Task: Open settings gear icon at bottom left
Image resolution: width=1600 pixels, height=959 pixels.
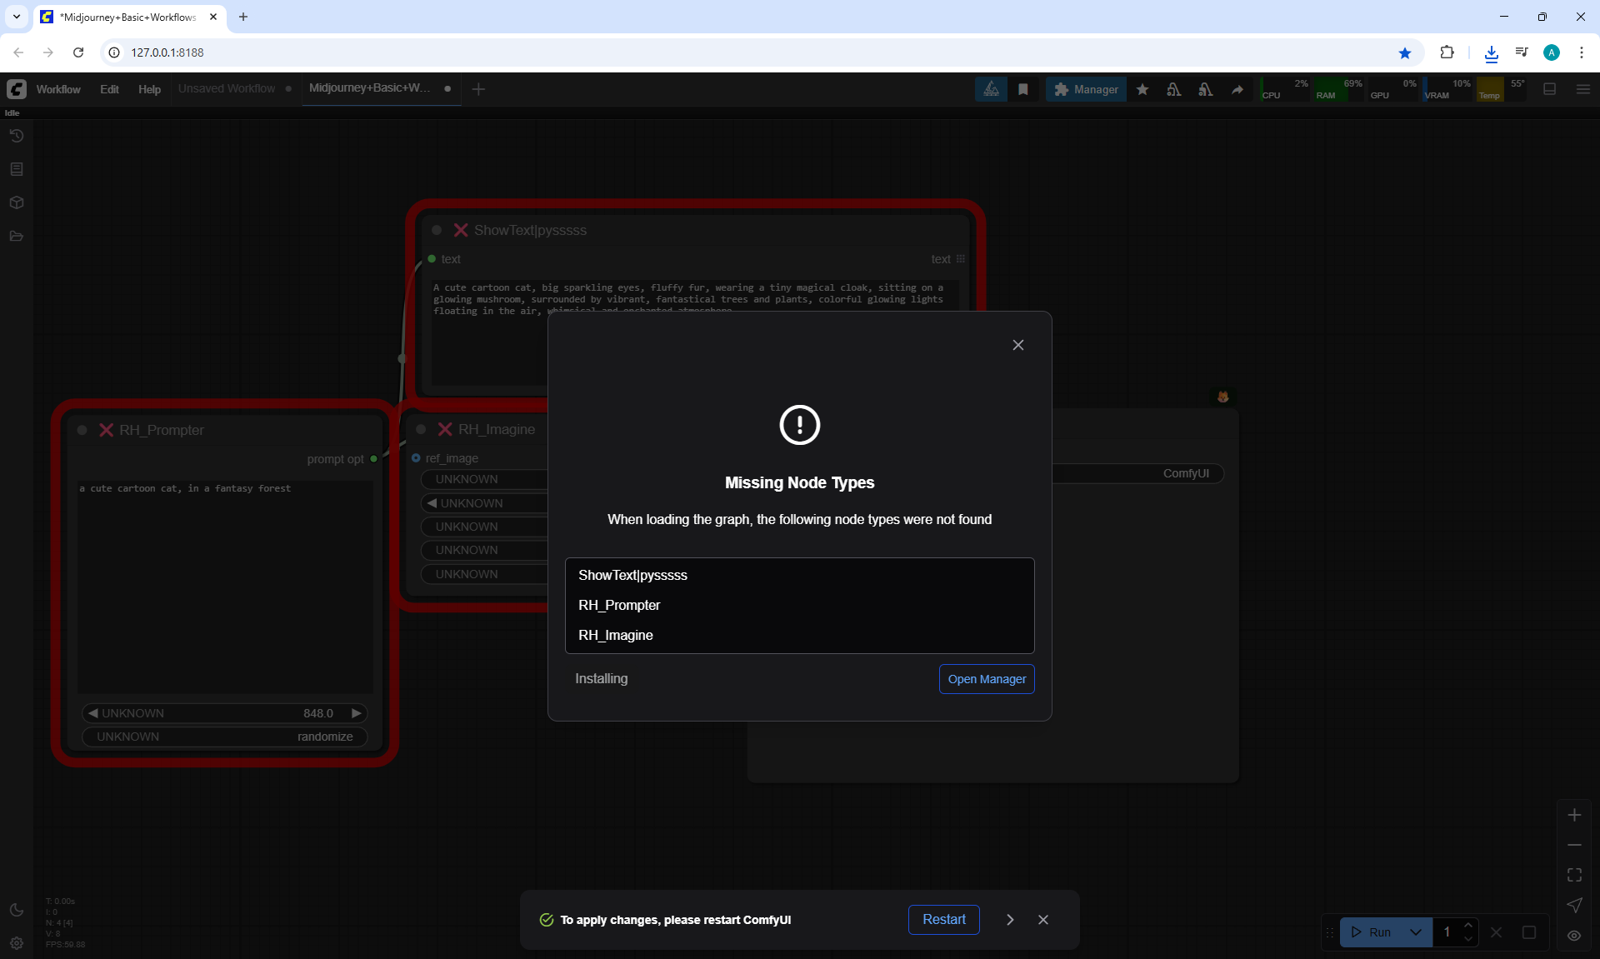Action: point(16,943)
